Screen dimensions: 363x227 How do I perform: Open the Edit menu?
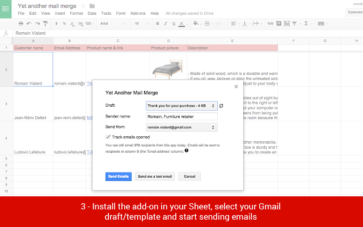pyautogui.click(x=33, y=14)
